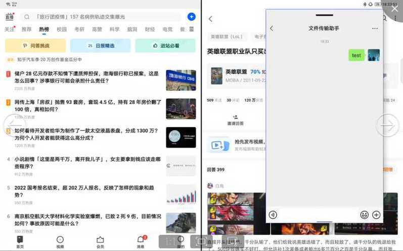Open the answer author avatar
This screenshot has height=251, width=403.
(210, 185)
